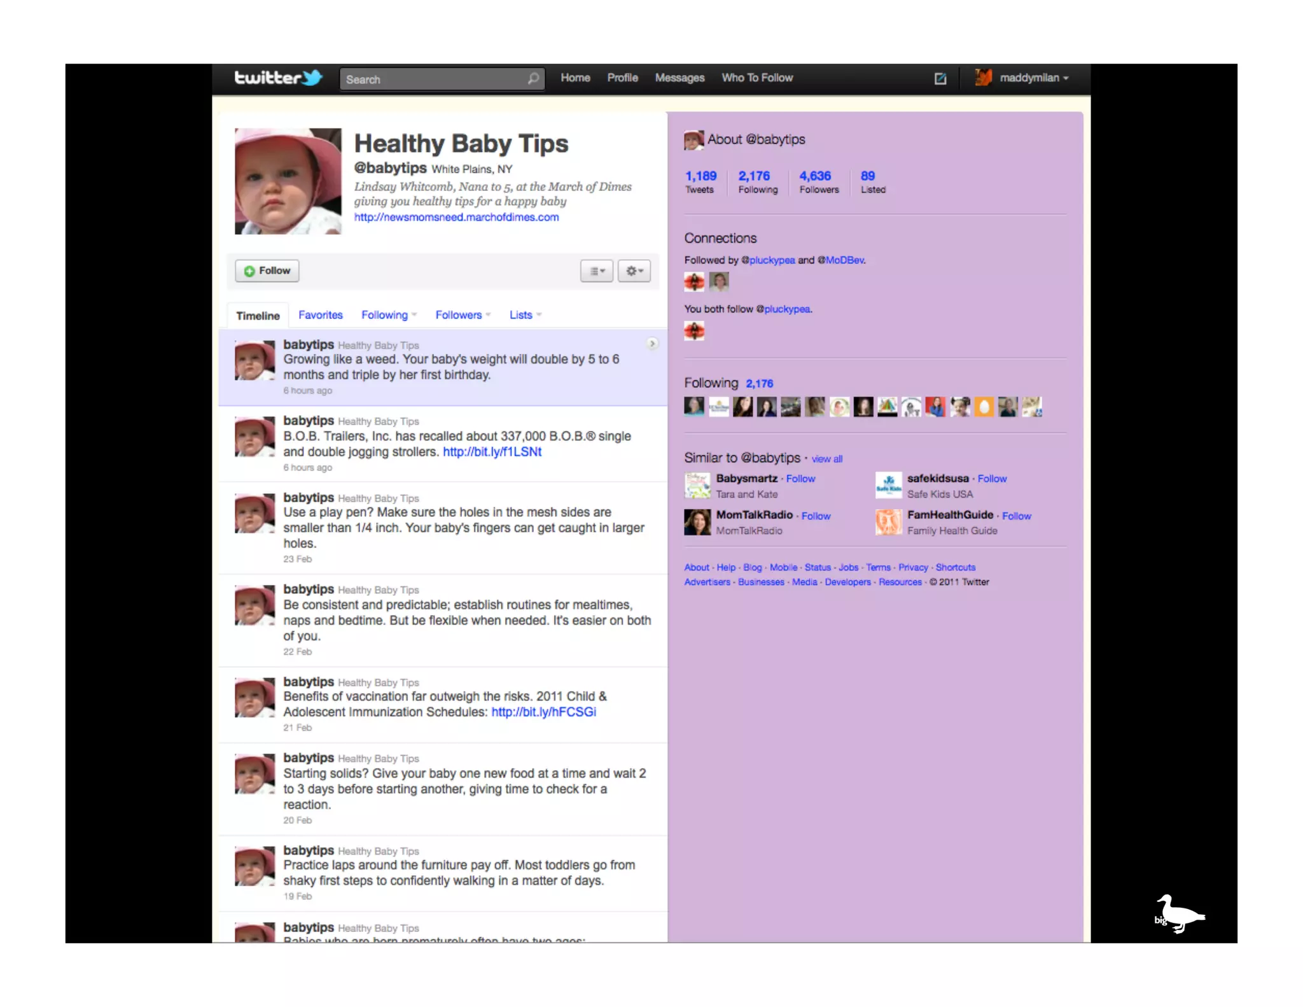This screenshot has height=1007, width=1303.
Task: Expand the Following tab dropdown
Action: pos(414,315)
